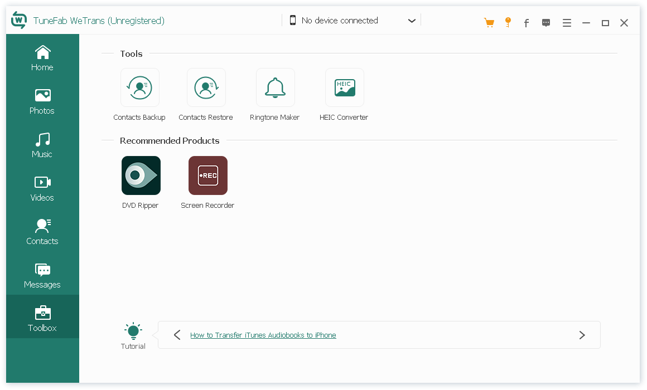Click the TuneFab WeTrans logo icon
This screenshot has height=390, width=647.
tap(19, 20)
